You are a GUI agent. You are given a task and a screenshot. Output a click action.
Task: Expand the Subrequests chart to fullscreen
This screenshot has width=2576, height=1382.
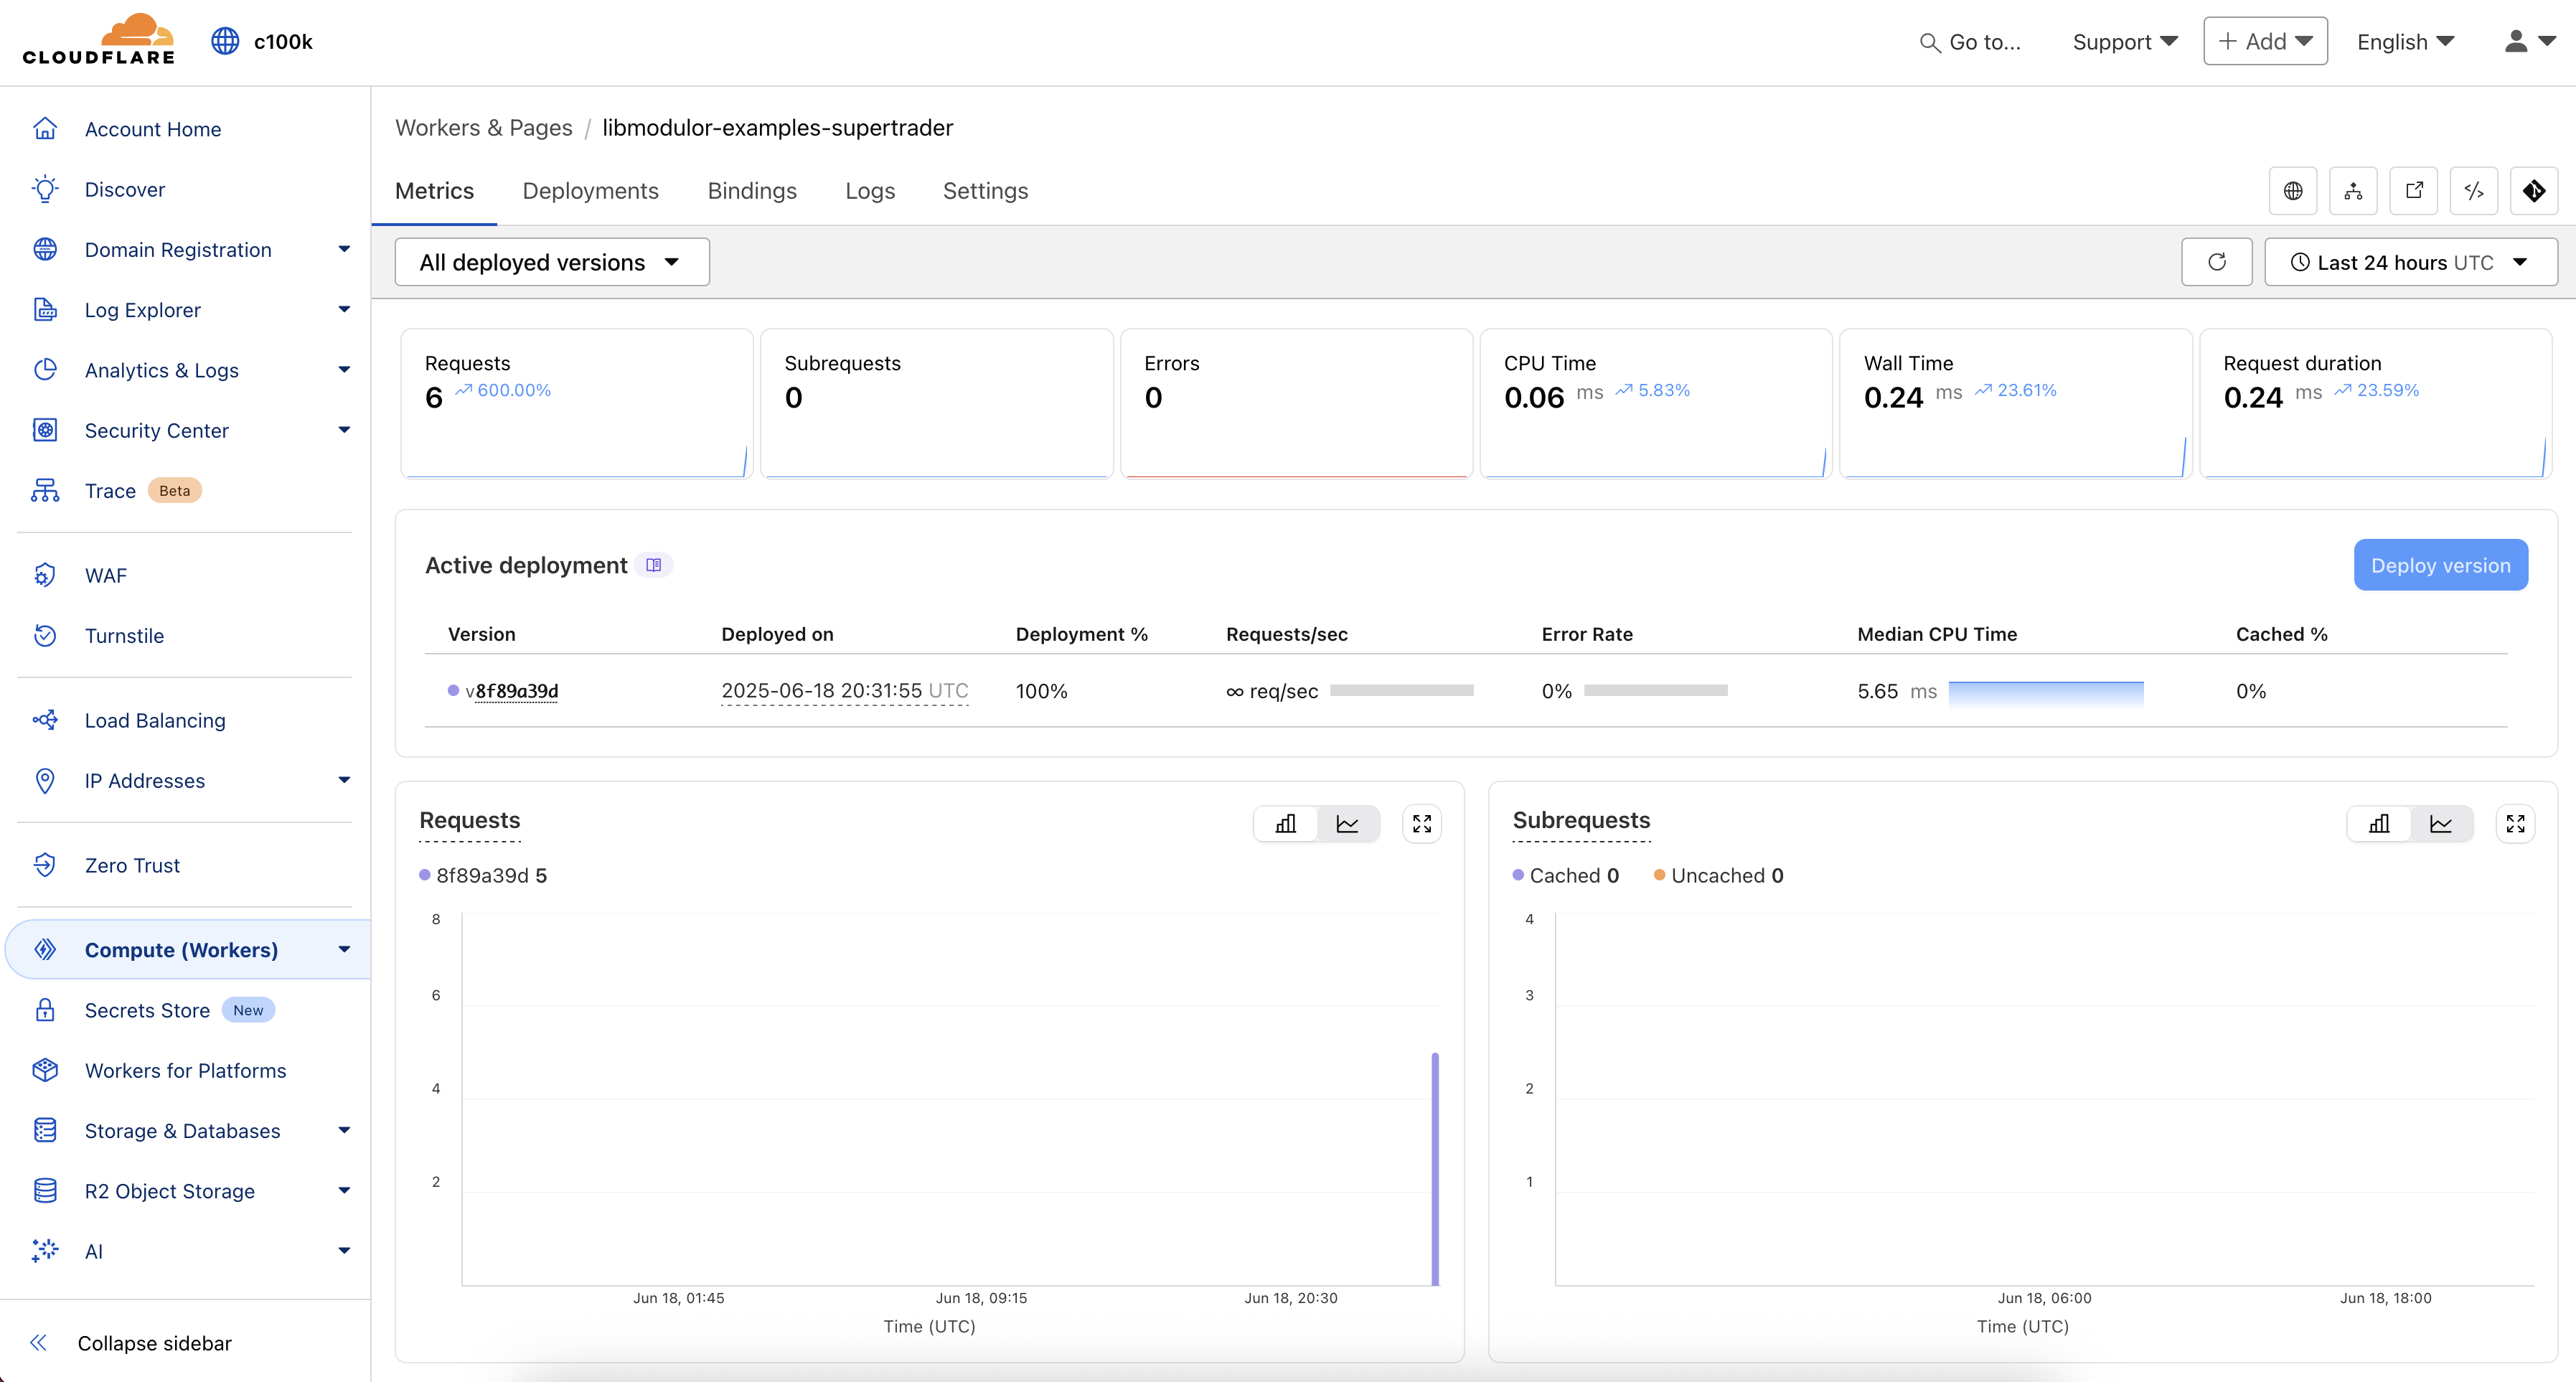click(x=2516, y=823)
